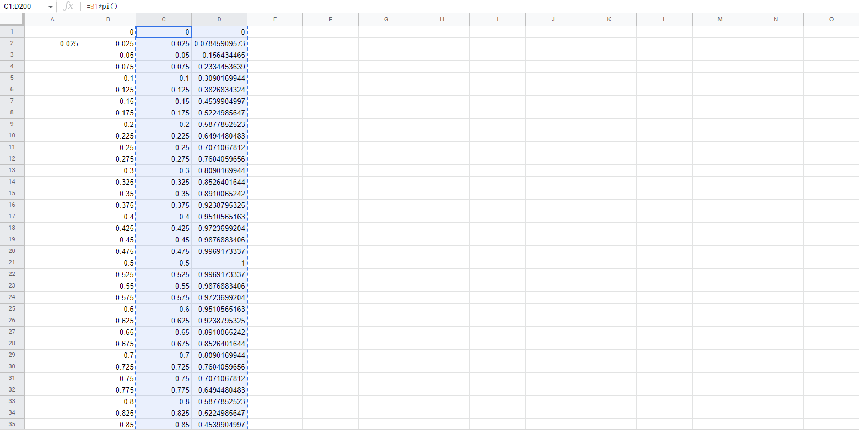Select row 35 header
859x430 pixels.
(x=12, y=424)
